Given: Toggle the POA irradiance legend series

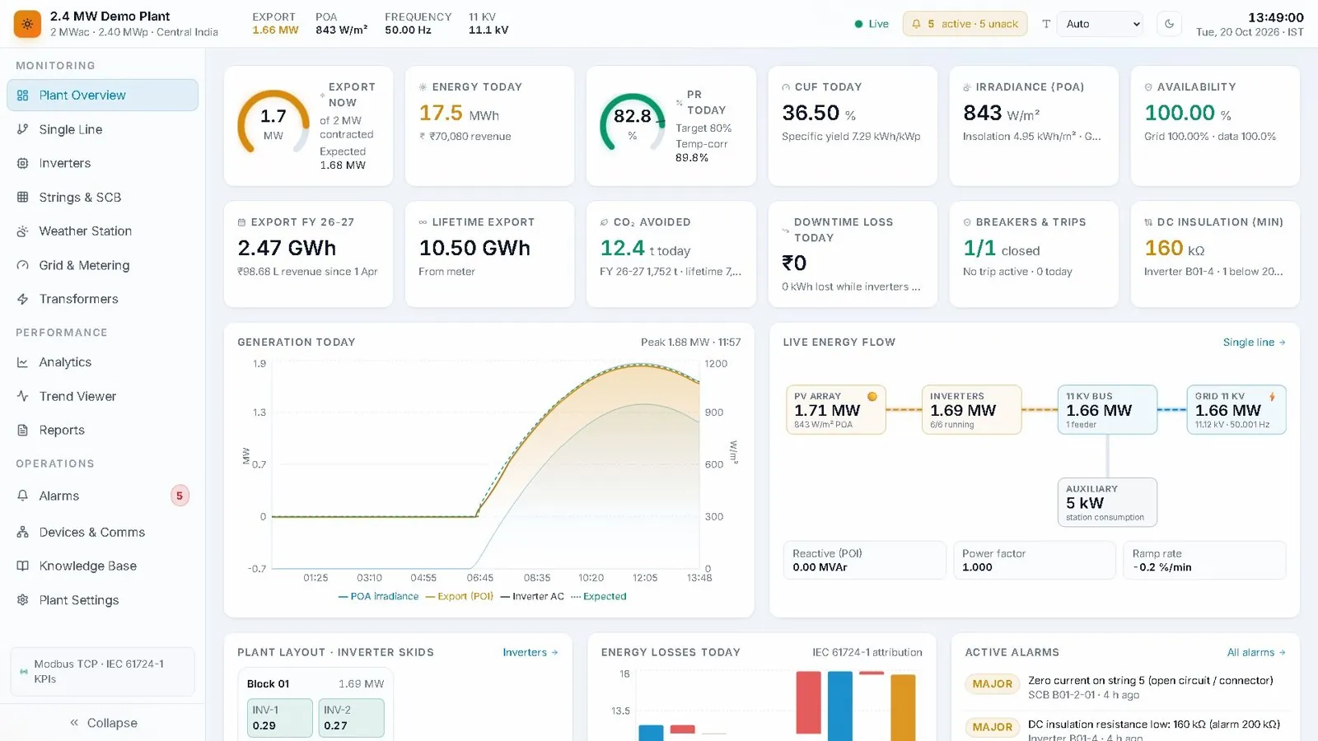Looking at the screenshot, I should pyautogui.click(x=379, y=596).
